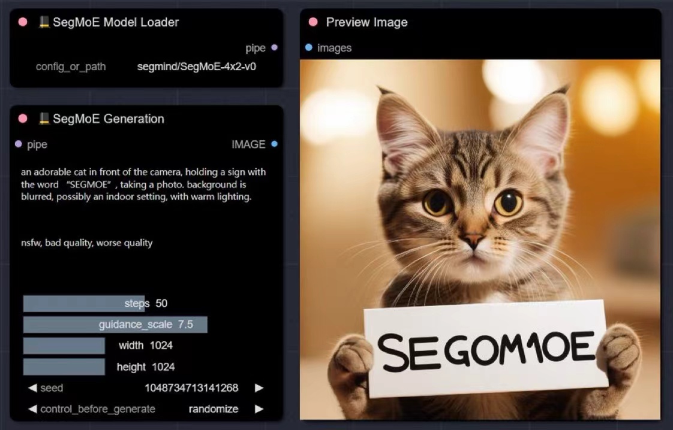Click the height 1024 field
The width and height of the screenshot is (673, 430).
[146, 367]
